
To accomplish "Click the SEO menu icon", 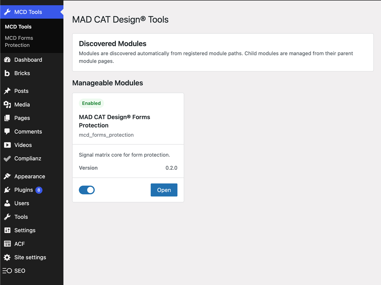I will coord(7,271).
